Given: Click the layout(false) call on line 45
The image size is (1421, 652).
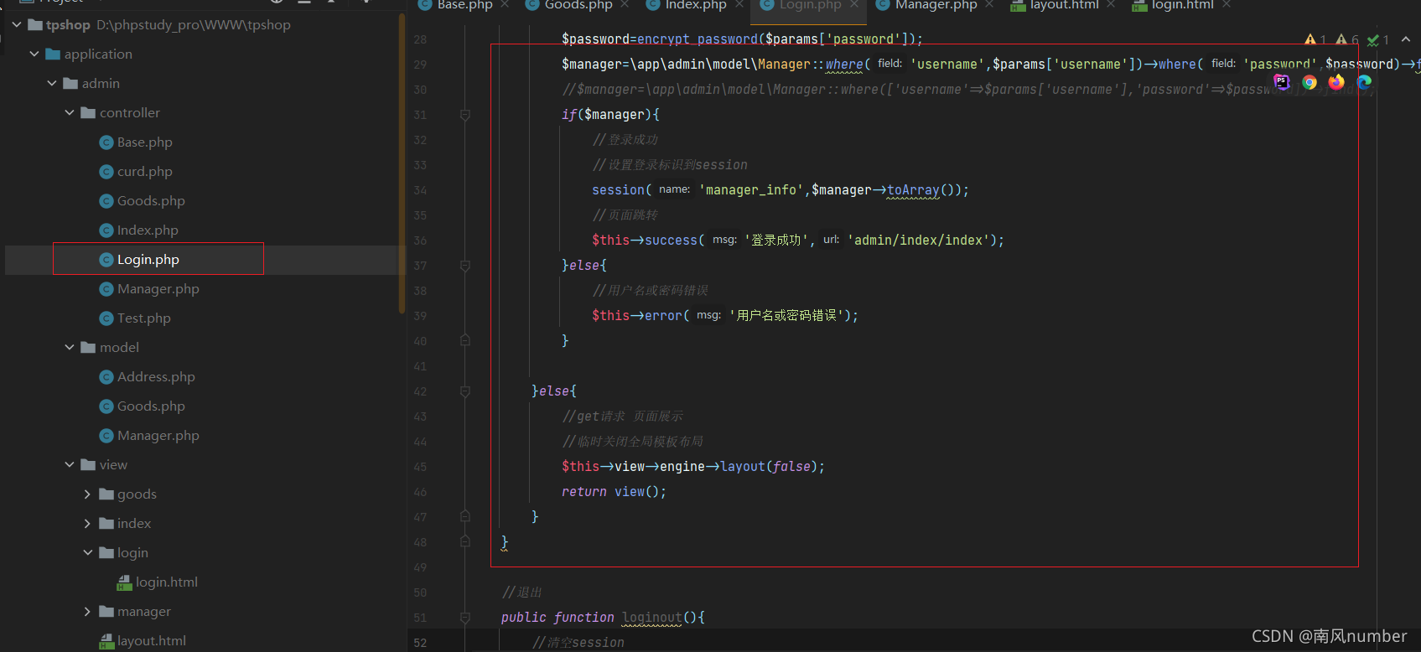Looking at the screenshot, I should coord(772,467).
